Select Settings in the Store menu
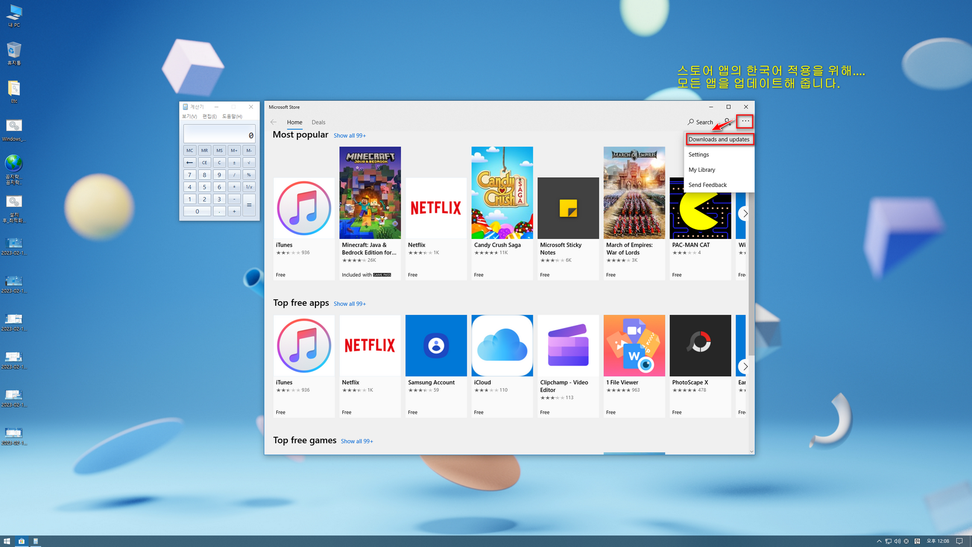 click(x=719, y=154)
